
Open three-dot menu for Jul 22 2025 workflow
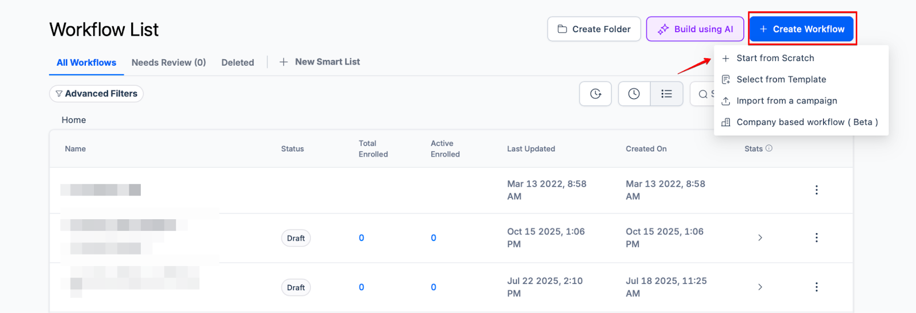(x=816, y=287)
